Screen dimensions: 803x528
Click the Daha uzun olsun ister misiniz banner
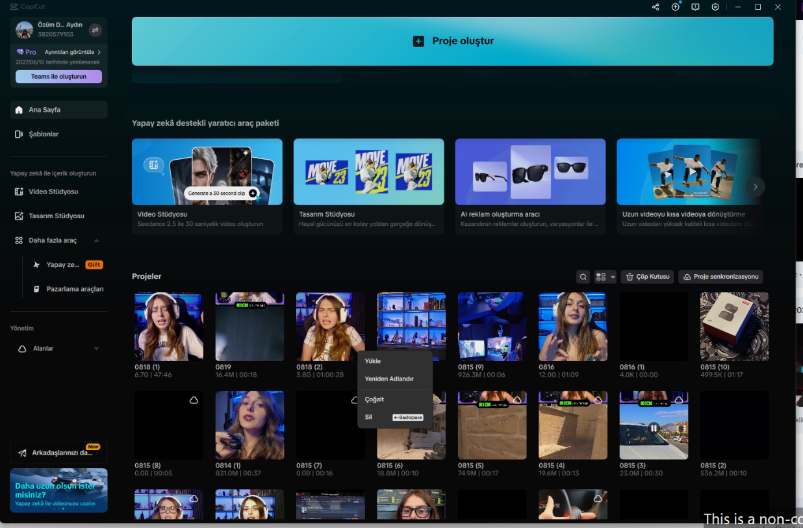tap(58, 490)
